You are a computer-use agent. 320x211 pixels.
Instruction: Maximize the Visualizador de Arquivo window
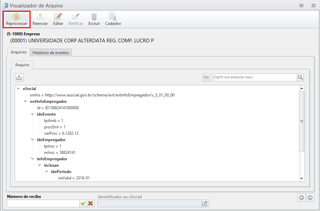301,5
